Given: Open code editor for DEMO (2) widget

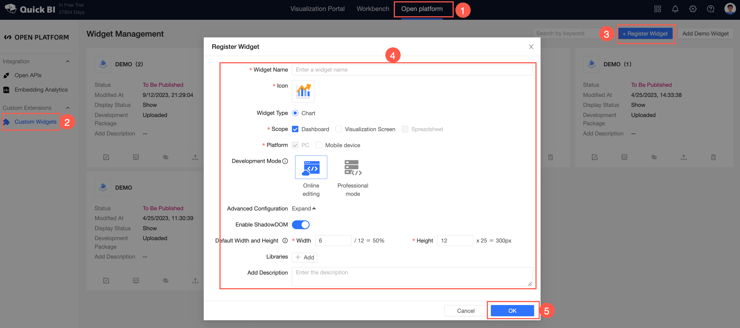Looking at the screenshot, I should click(x=136, y=157).
